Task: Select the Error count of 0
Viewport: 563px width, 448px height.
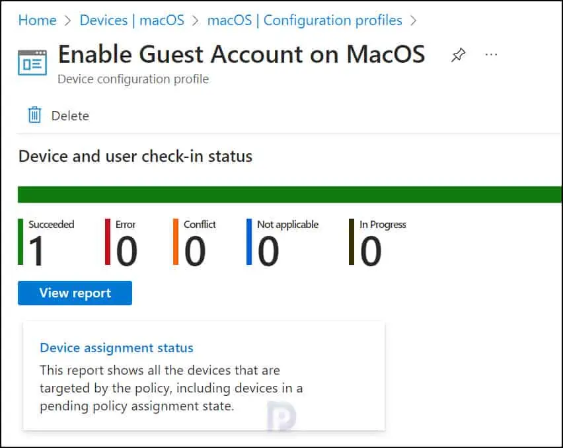Action: [x=127, y=250]
